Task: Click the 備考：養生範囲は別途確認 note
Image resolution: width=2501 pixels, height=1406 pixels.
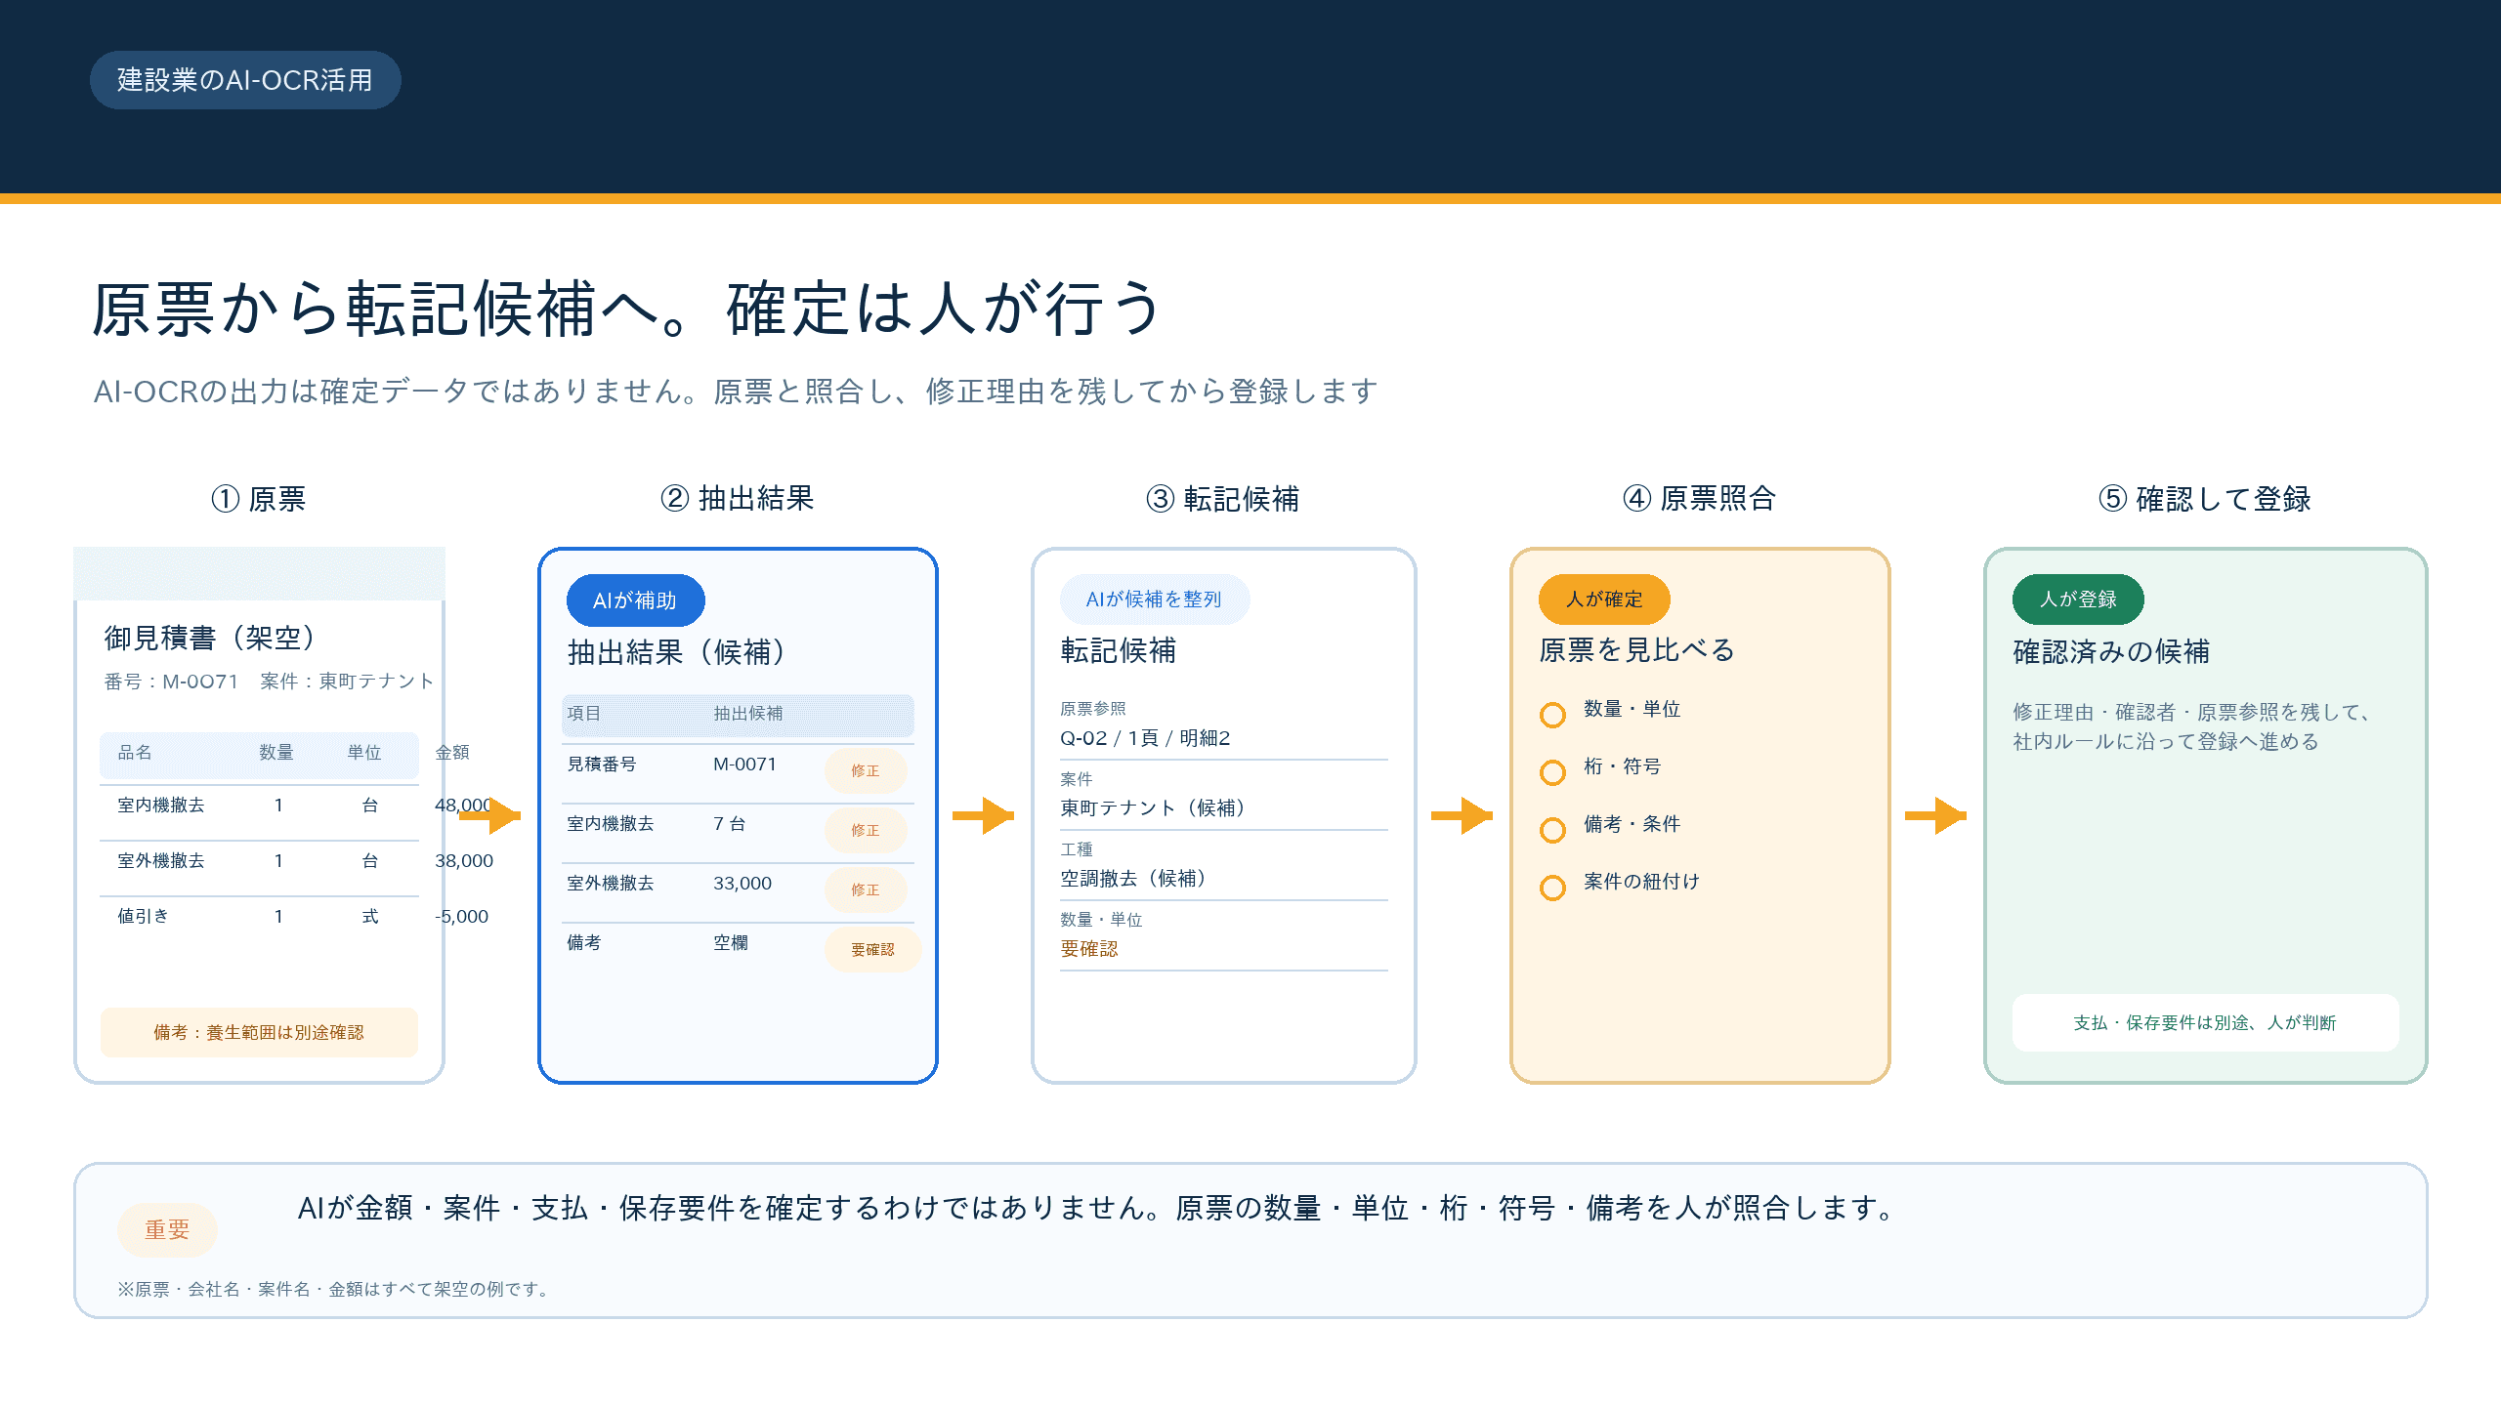Action: point(259,1032)
